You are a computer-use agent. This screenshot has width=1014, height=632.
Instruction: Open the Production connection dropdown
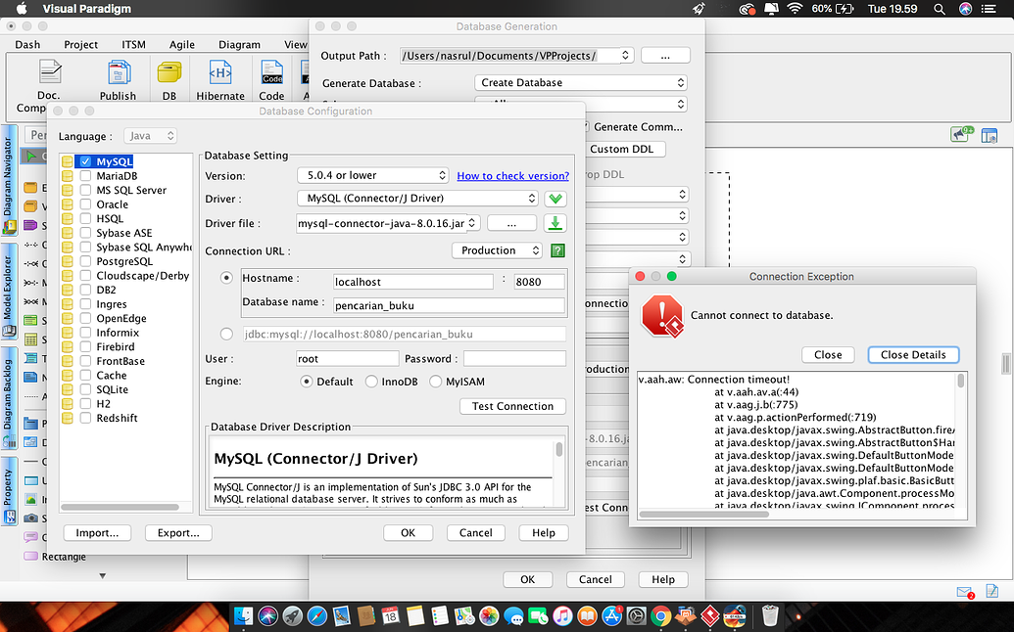coord(497,250)
